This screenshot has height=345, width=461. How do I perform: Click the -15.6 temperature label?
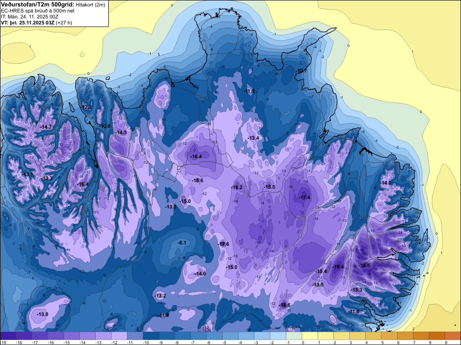tap(197, 181)
